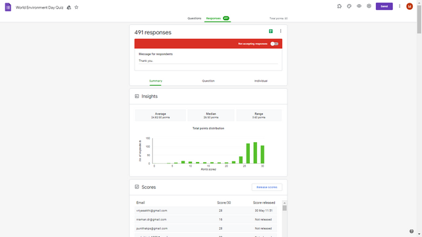Open responses in Google Sheets

click(x=271, y=31)
